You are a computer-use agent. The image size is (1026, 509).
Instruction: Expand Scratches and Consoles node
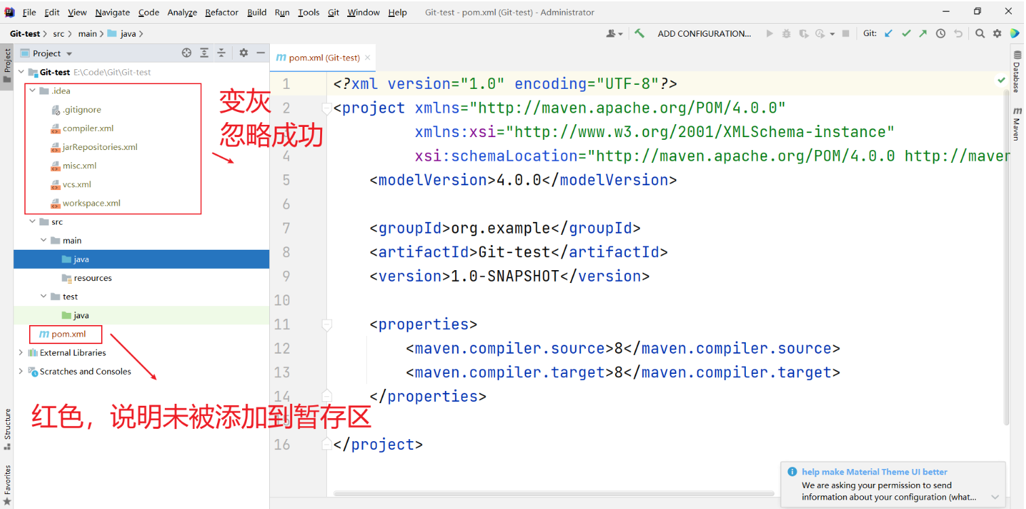tap(21, 371)
